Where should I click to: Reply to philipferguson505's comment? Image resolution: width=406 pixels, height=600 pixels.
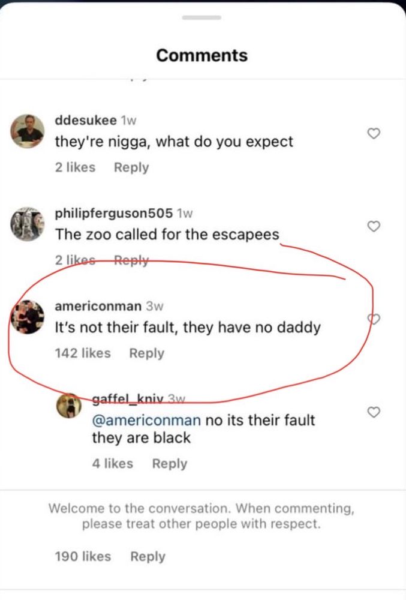click(131, 260)
